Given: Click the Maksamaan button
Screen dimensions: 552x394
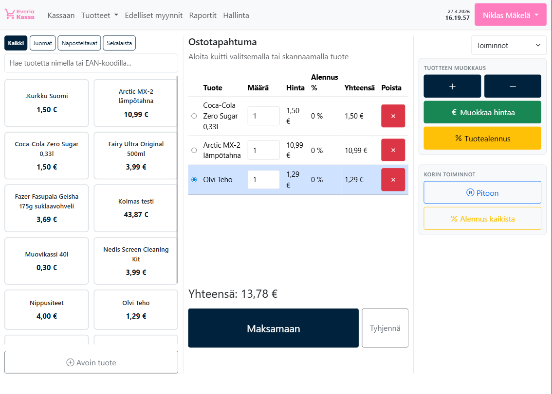Looking at the screenshot, I should [x=273, y=328].
